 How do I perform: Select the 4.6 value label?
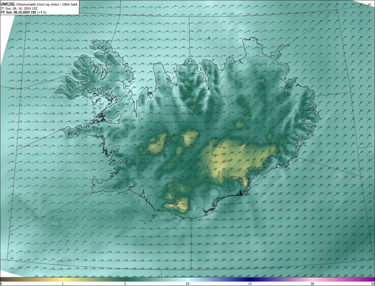point(261,80)
